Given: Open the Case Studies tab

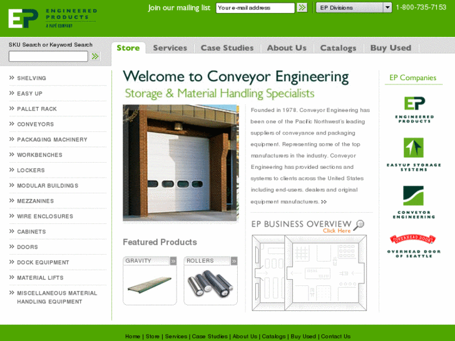Looking at the screenshot, I should coord(227,48).
